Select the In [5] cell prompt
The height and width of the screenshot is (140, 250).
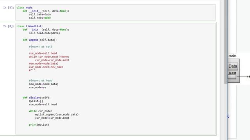[9, 7]
